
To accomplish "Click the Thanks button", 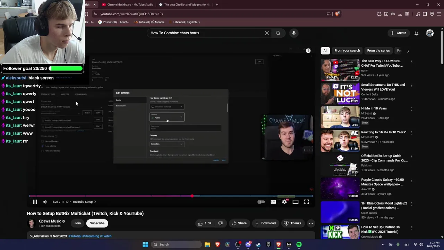I will point(293,223).
